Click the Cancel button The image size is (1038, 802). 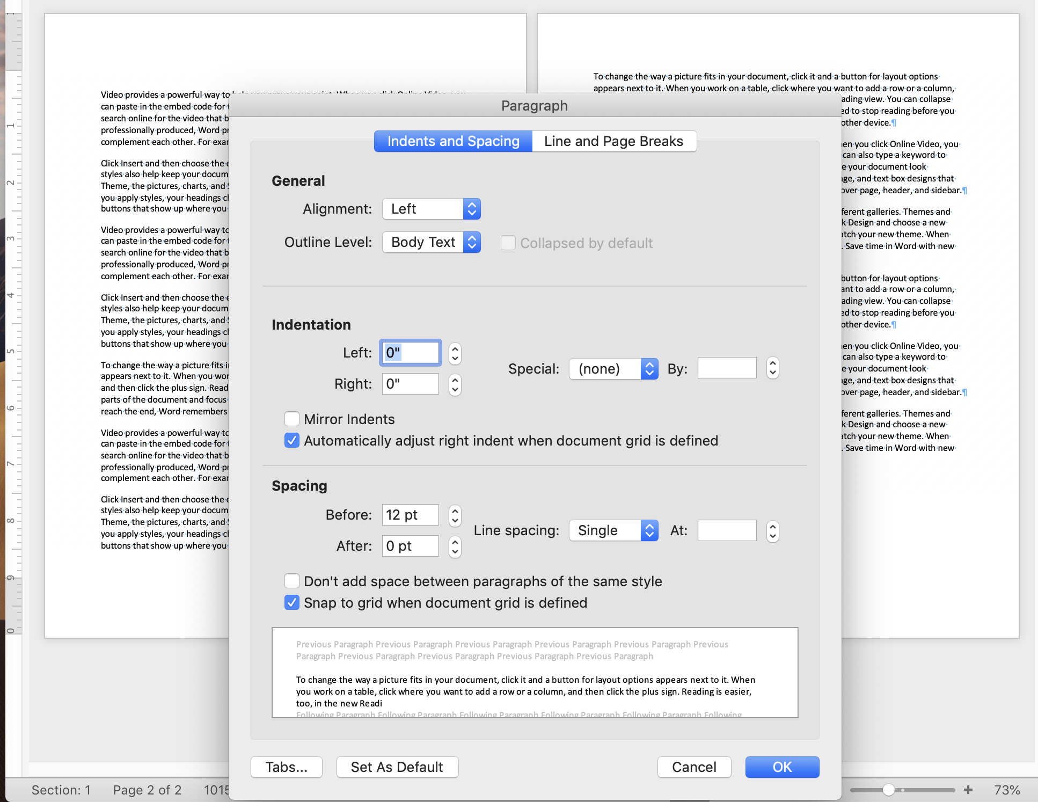click(693, 767)
